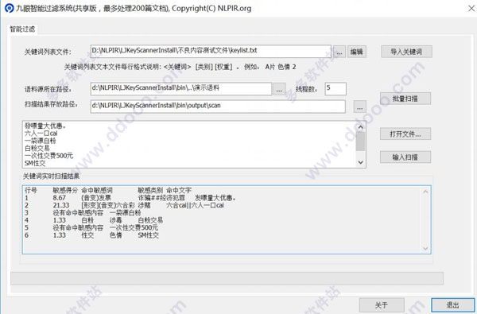Close the 九眼智能过滤系统 window

tap(471, 8)
